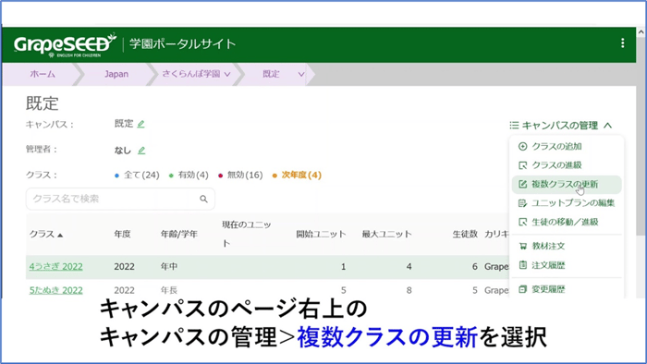Click the search magnifier icon in class search
This screenshot has height=364, width=647.
(x=203, y=200)
